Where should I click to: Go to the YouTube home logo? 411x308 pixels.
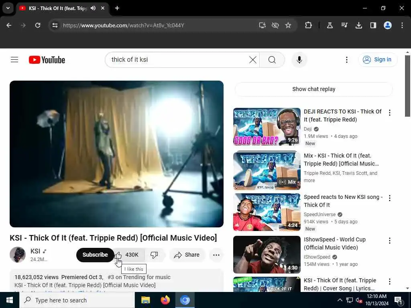[x=47, y=60]
